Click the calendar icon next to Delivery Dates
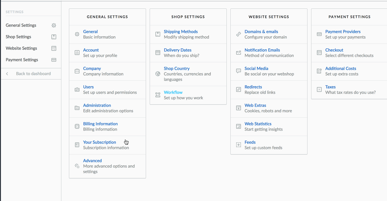This screenshot has height=201, width=387. click(158, 53)
